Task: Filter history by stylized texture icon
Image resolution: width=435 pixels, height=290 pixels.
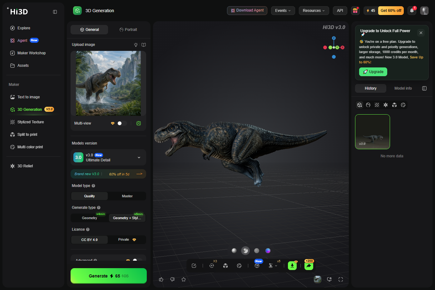Action: click(x=377, y=105)
